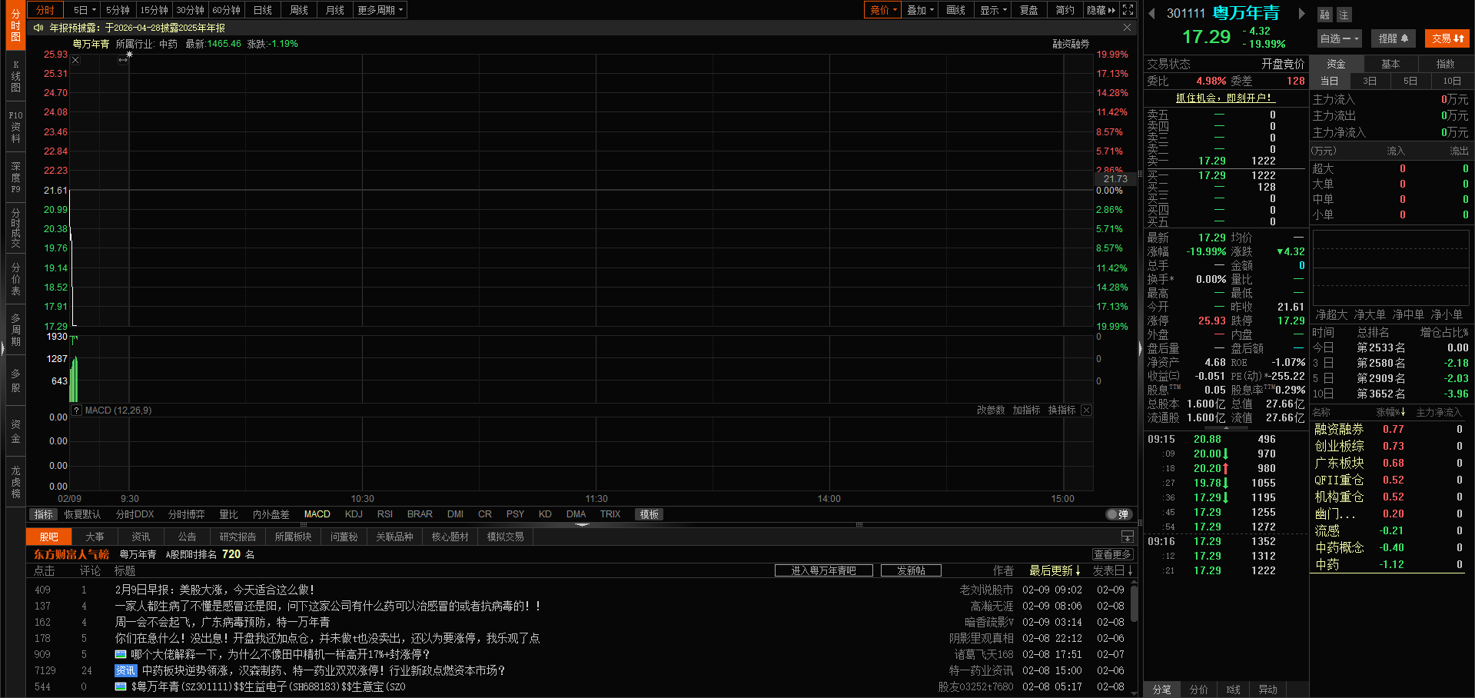The image size is (1475, 698).
Task: Open F10资料 in left sidebar
Action: point(15,127)
